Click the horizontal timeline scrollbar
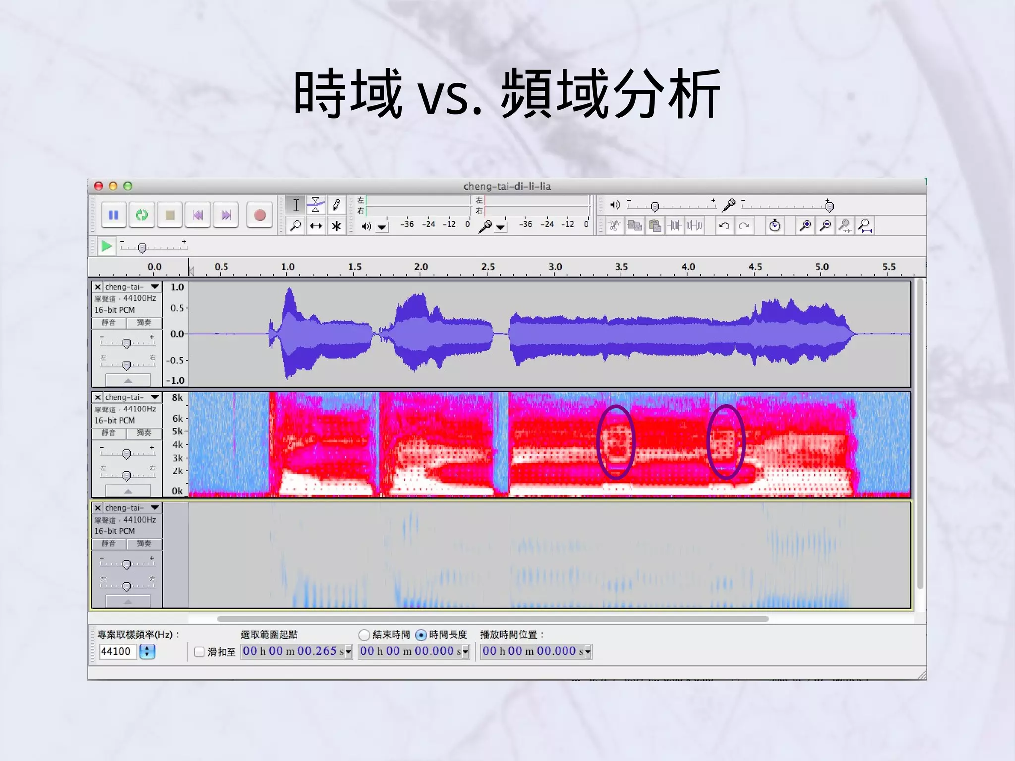Image resolution: width=1015 pixels, height=761 pixels. click(493, 619)
